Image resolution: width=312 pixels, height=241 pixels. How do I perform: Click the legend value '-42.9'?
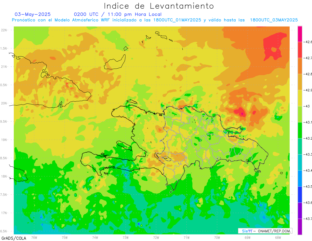click(x=308, y=90)
